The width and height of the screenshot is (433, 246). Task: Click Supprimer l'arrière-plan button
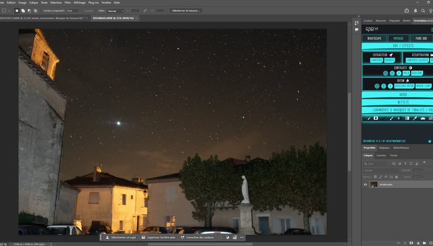click(x=158, y=238)
